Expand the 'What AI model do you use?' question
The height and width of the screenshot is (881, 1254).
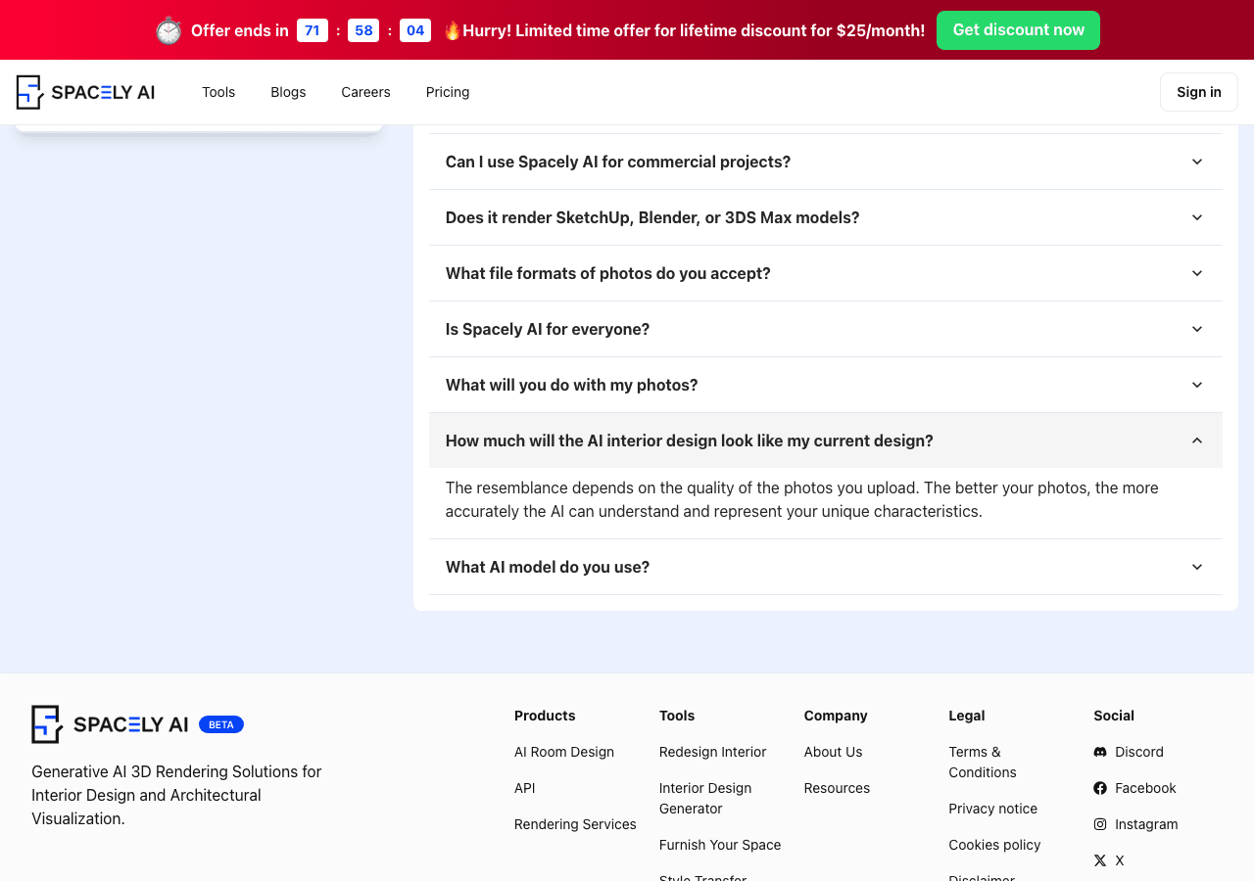tap(826, 567)
